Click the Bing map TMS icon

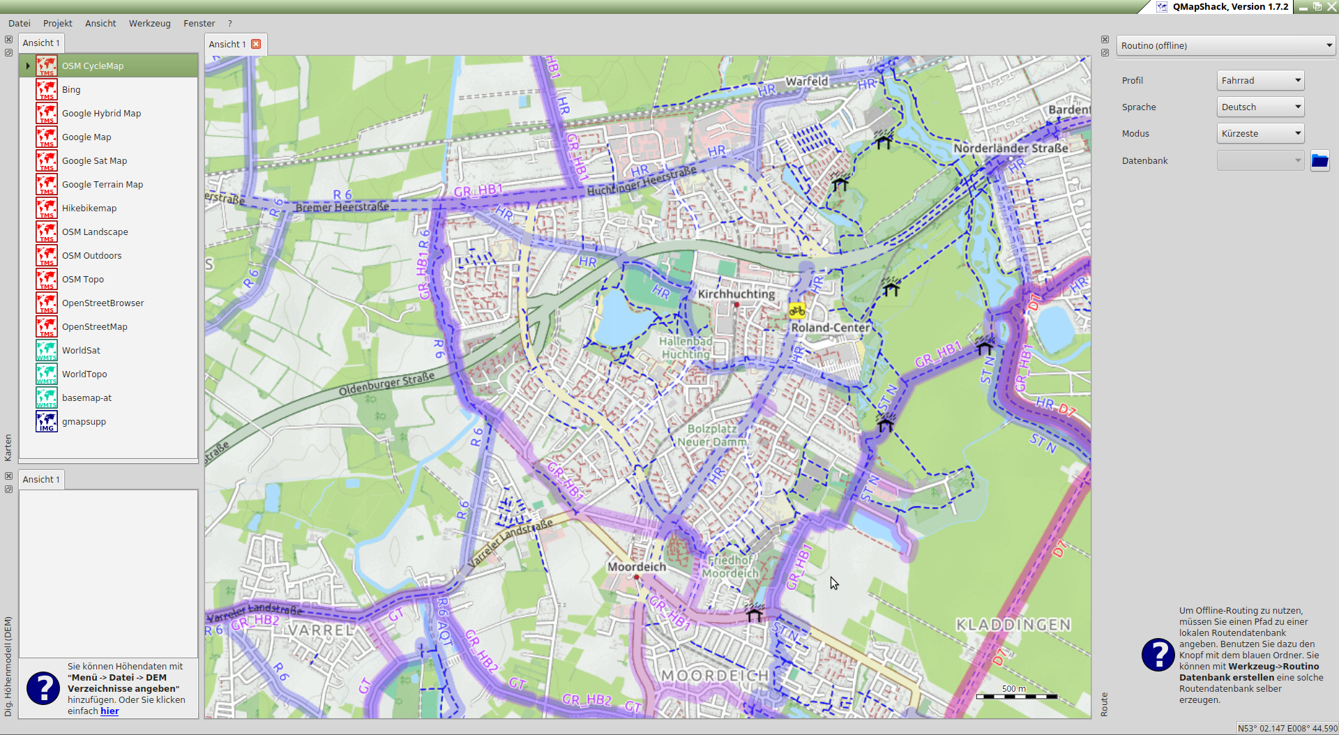[47, 89]
